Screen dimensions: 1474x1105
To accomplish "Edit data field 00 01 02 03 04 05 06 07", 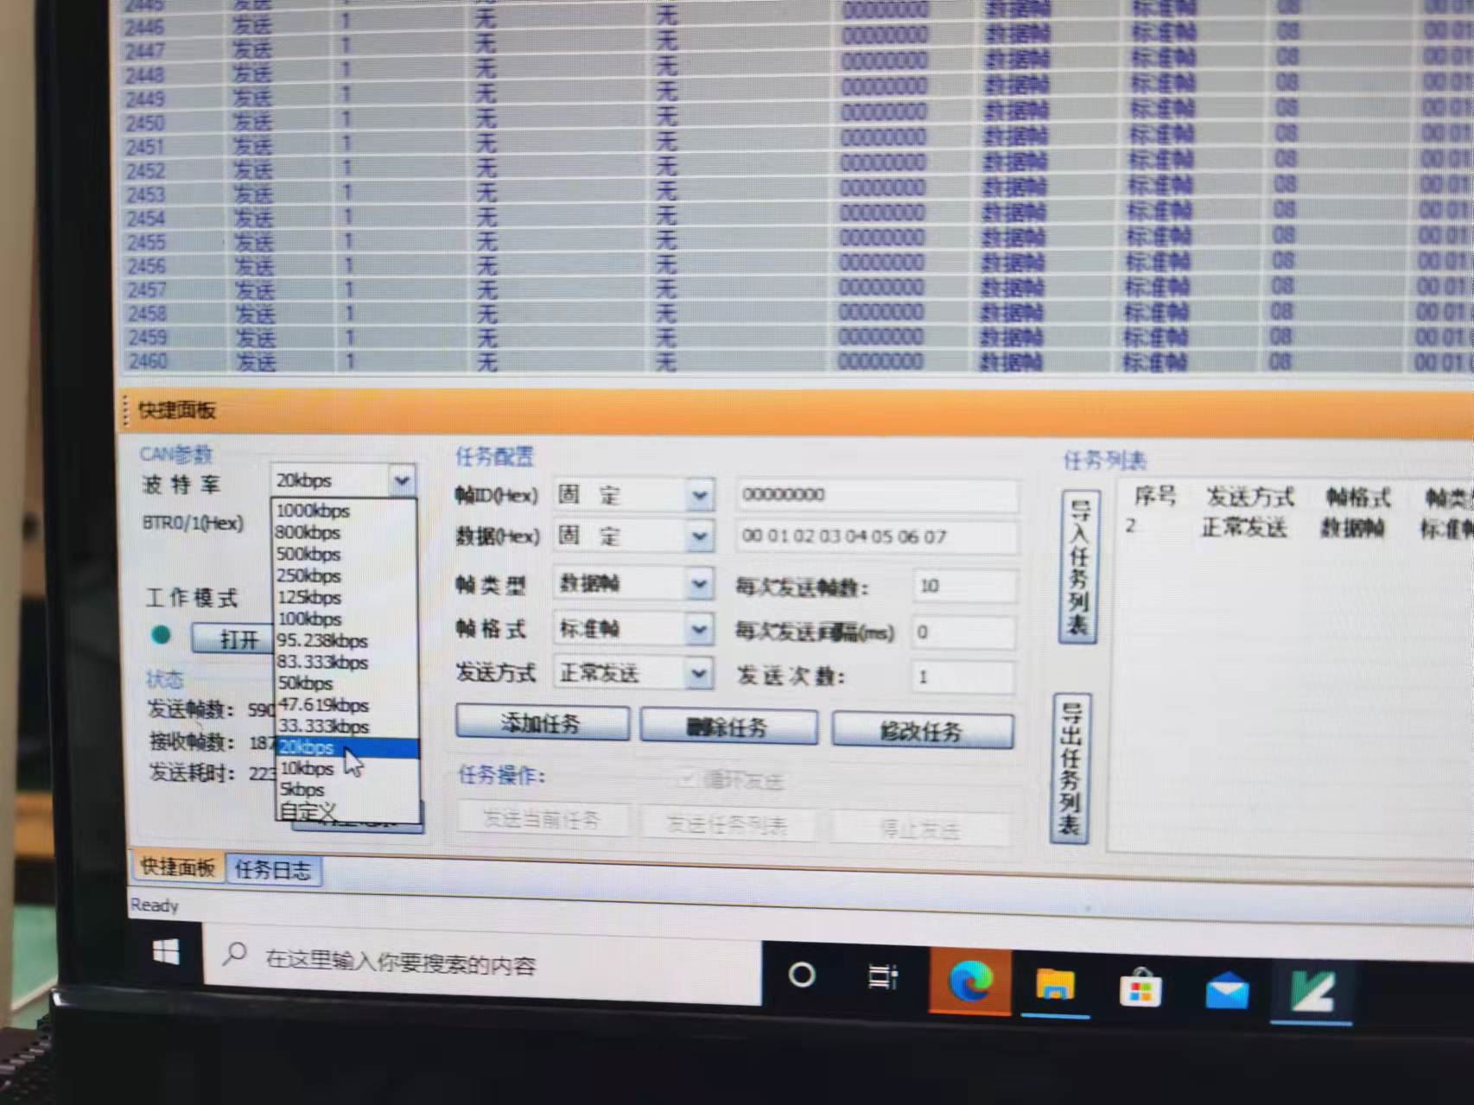I will 877,537.
